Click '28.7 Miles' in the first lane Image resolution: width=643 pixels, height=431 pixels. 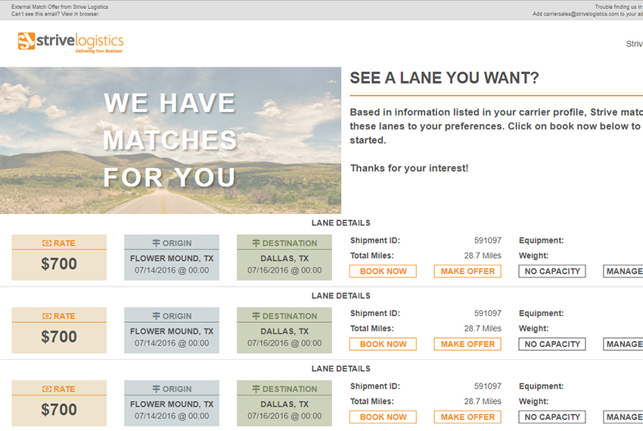(x=483, y=256)
